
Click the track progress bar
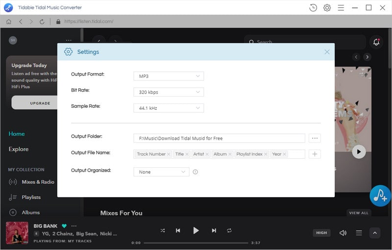(196, 243)
